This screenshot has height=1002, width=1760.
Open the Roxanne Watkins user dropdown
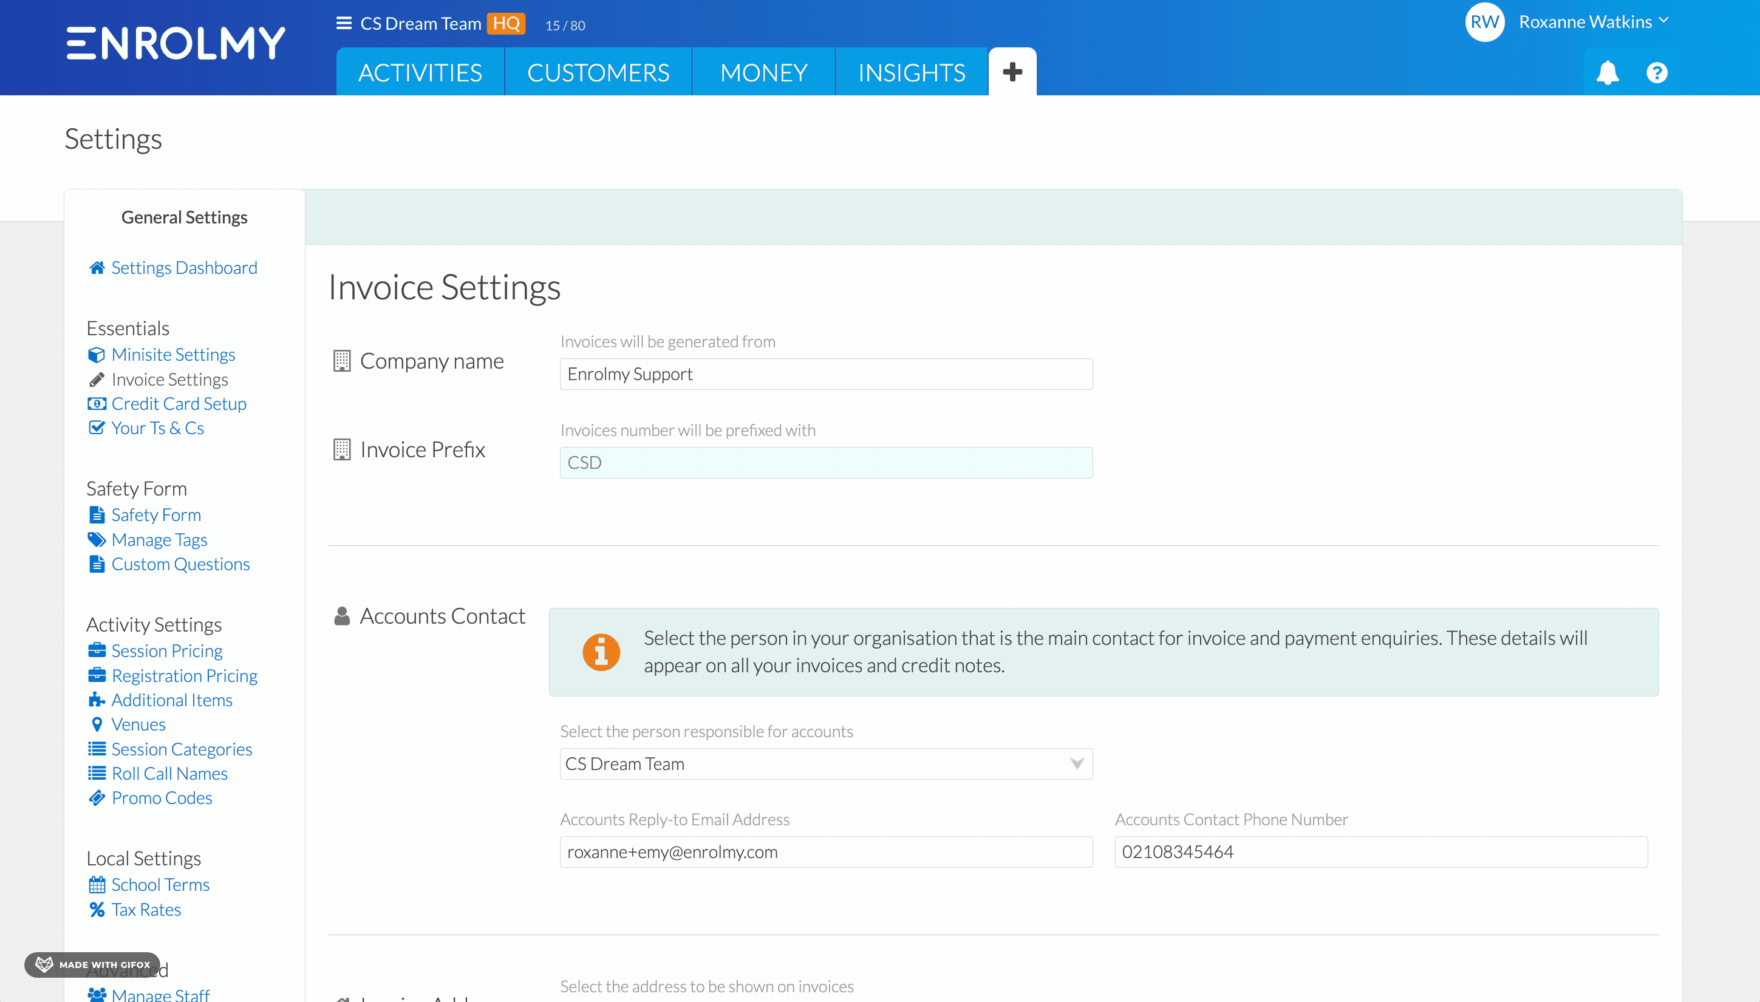pyautogui.click(x=1593, y=22)
